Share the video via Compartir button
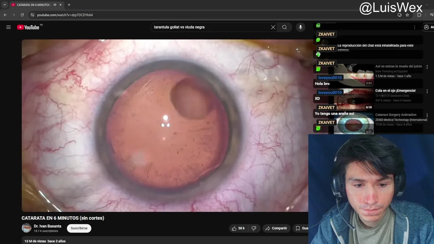 point(276,228)
